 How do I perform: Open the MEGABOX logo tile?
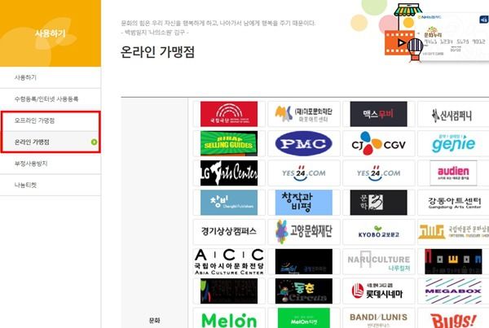[453, 291]
